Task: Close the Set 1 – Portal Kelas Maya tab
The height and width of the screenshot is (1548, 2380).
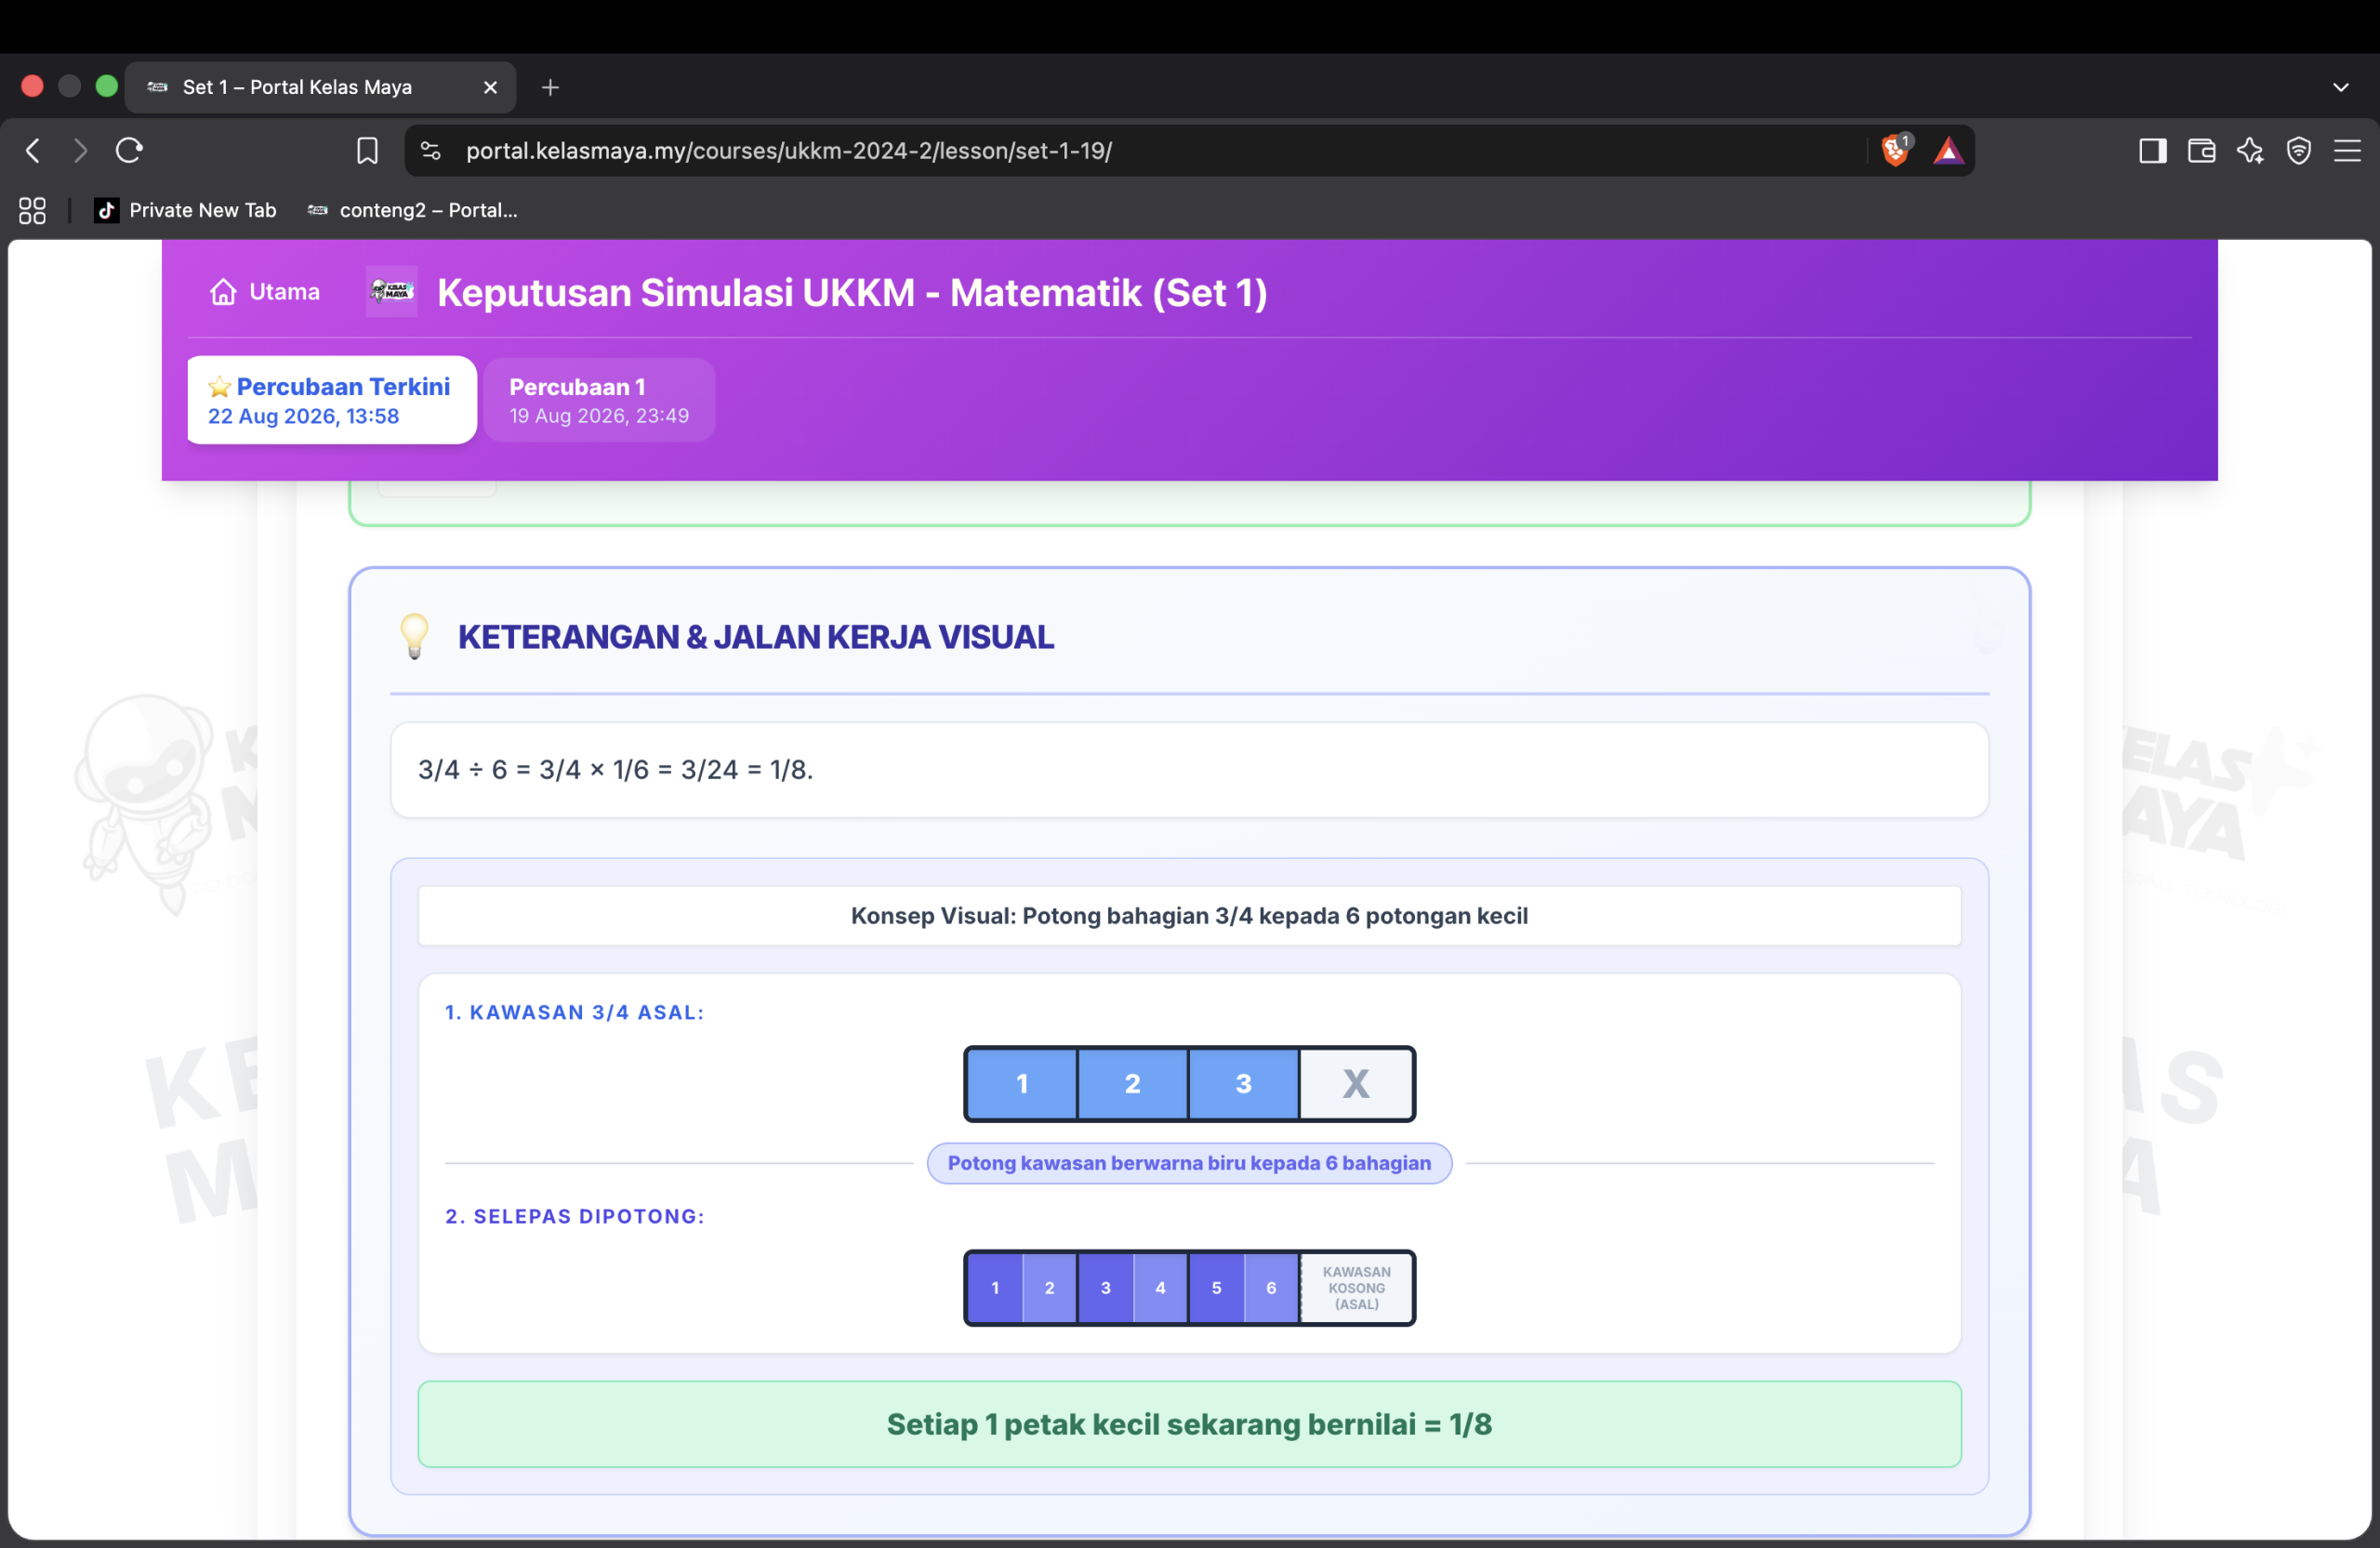Action: click(491, 88)
